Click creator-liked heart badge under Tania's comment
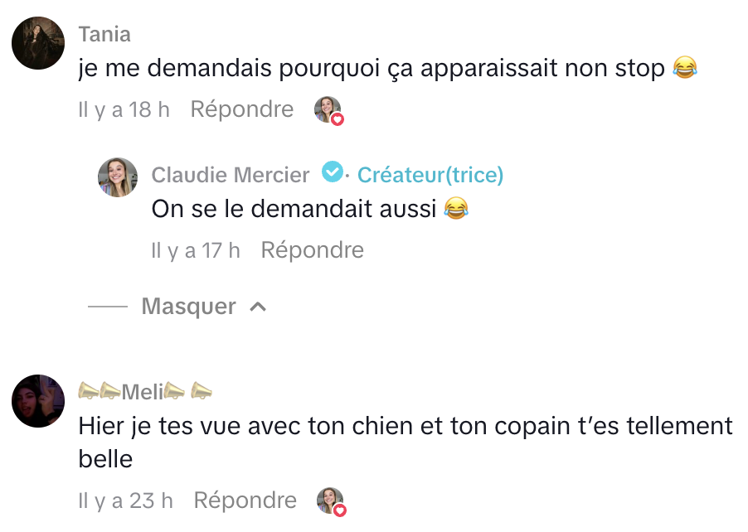 (x=329, y=110)
